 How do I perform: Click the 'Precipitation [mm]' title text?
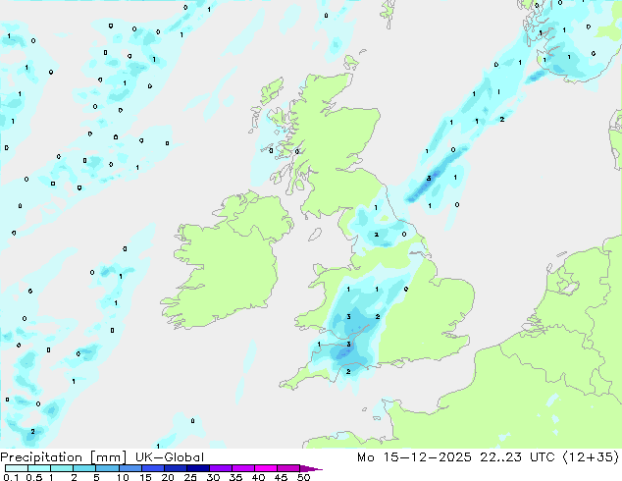tap(63, 457)
